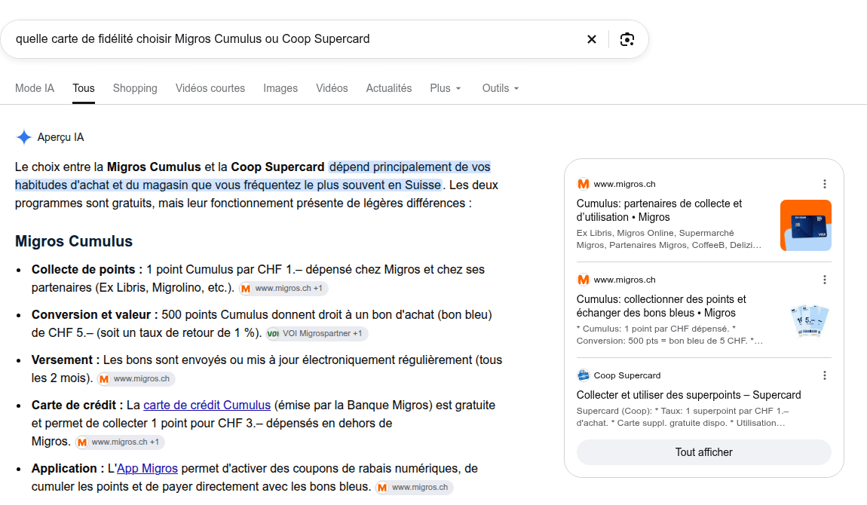The width and height of the screenshot is (867, 505).
Task: Open source chip after Collecte de points
Action: point(283,289)
